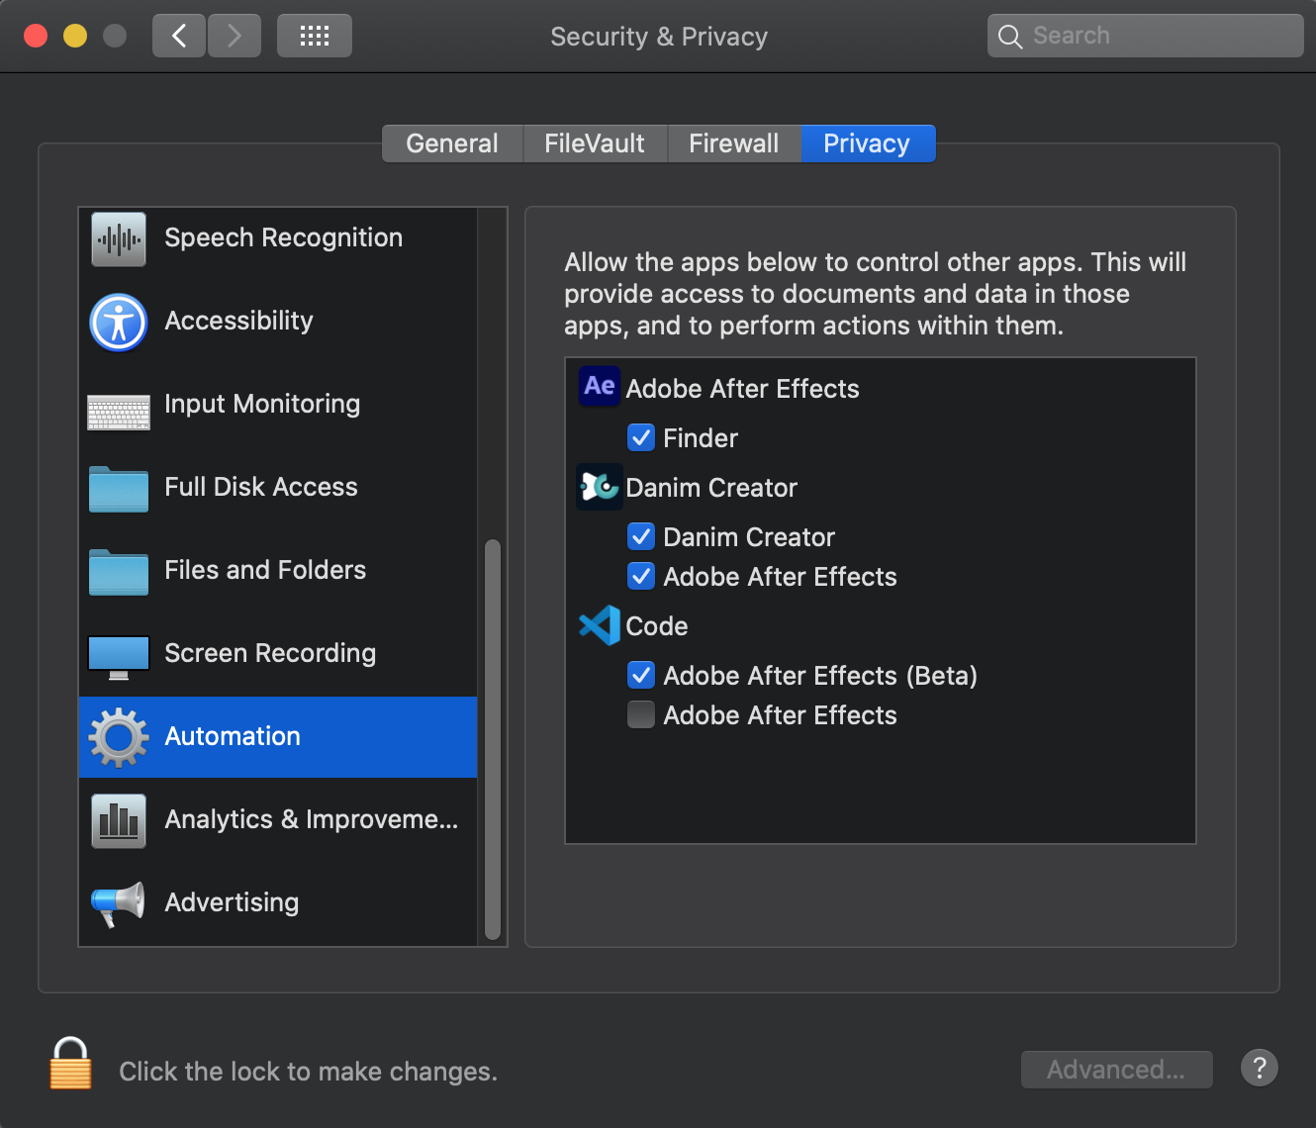Viewport: 1316px width, 1128px height.
Task: Click the privacy category list scrollbar
Action: pos(493,740)
